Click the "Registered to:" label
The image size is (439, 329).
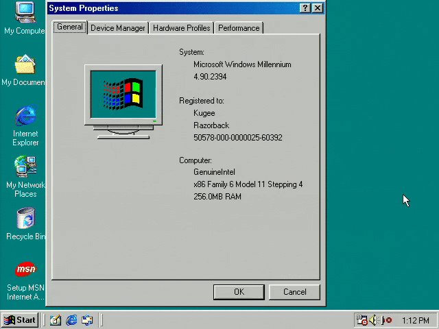pyautogui.click(x=202, y=101)
